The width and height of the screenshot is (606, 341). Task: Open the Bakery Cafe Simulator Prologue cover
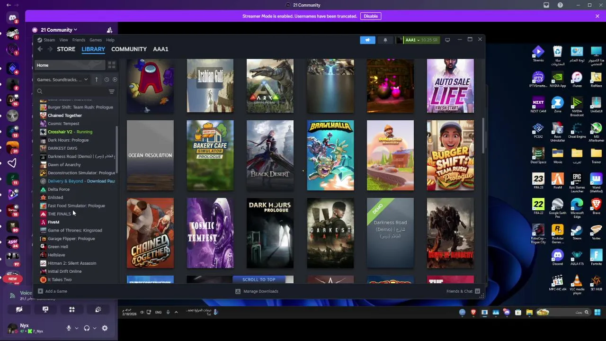pyautogui.click(x=210, y=155)
